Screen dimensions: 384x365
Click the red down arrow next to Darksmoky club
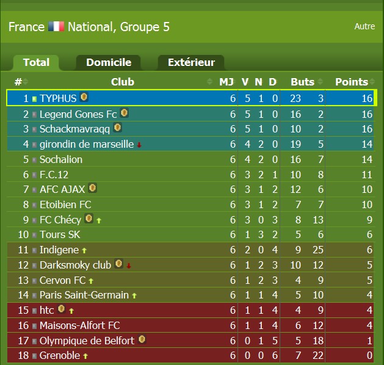click(x=129, y=266)
